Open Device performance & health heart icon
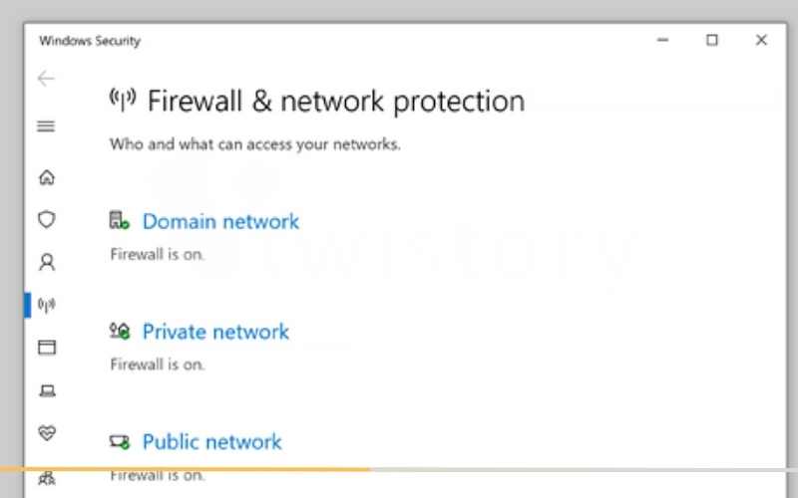 (x=47, y=433)
